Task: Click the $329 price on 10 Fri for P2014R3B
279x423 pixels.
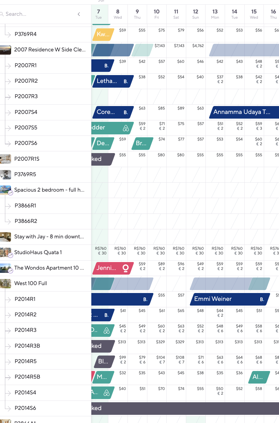Action: [161, 342]
